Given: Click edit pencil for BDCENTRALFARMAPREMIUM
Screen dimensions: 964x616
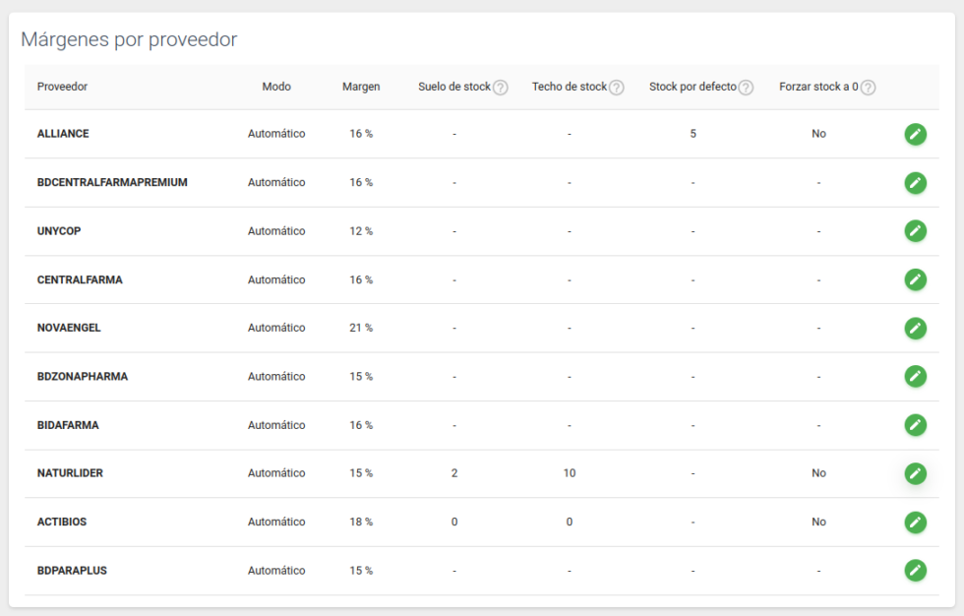Looking at the screenshot, I should pyautogui.click(x=915, y=183).
